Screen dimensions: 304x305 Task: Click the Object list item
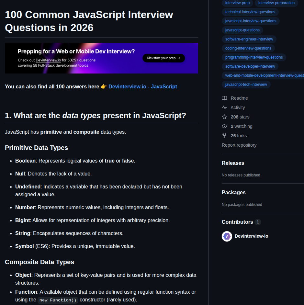click(x=106, y=279)
